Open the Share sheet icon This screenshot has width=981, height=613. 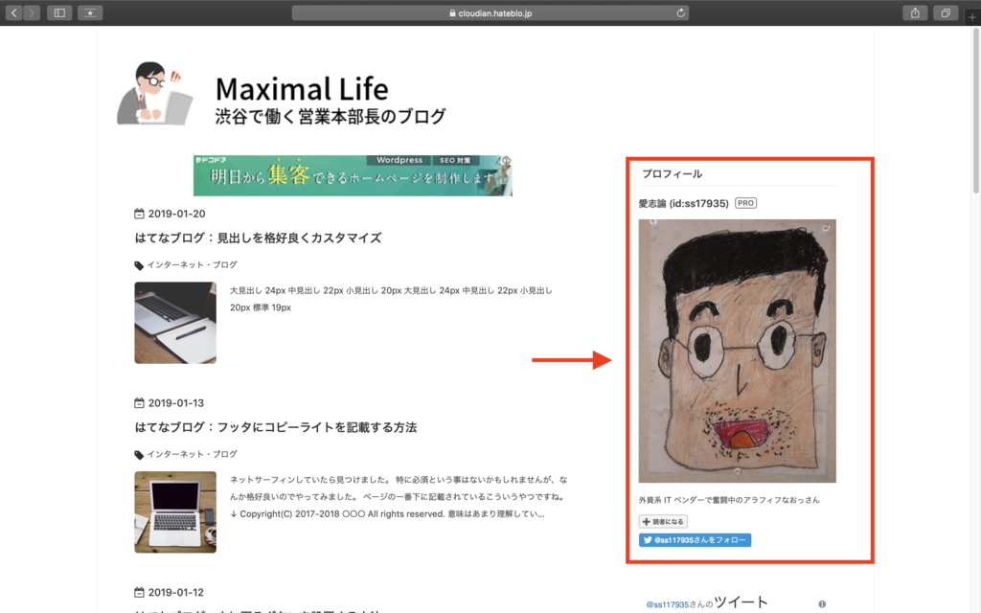point(915,12)
